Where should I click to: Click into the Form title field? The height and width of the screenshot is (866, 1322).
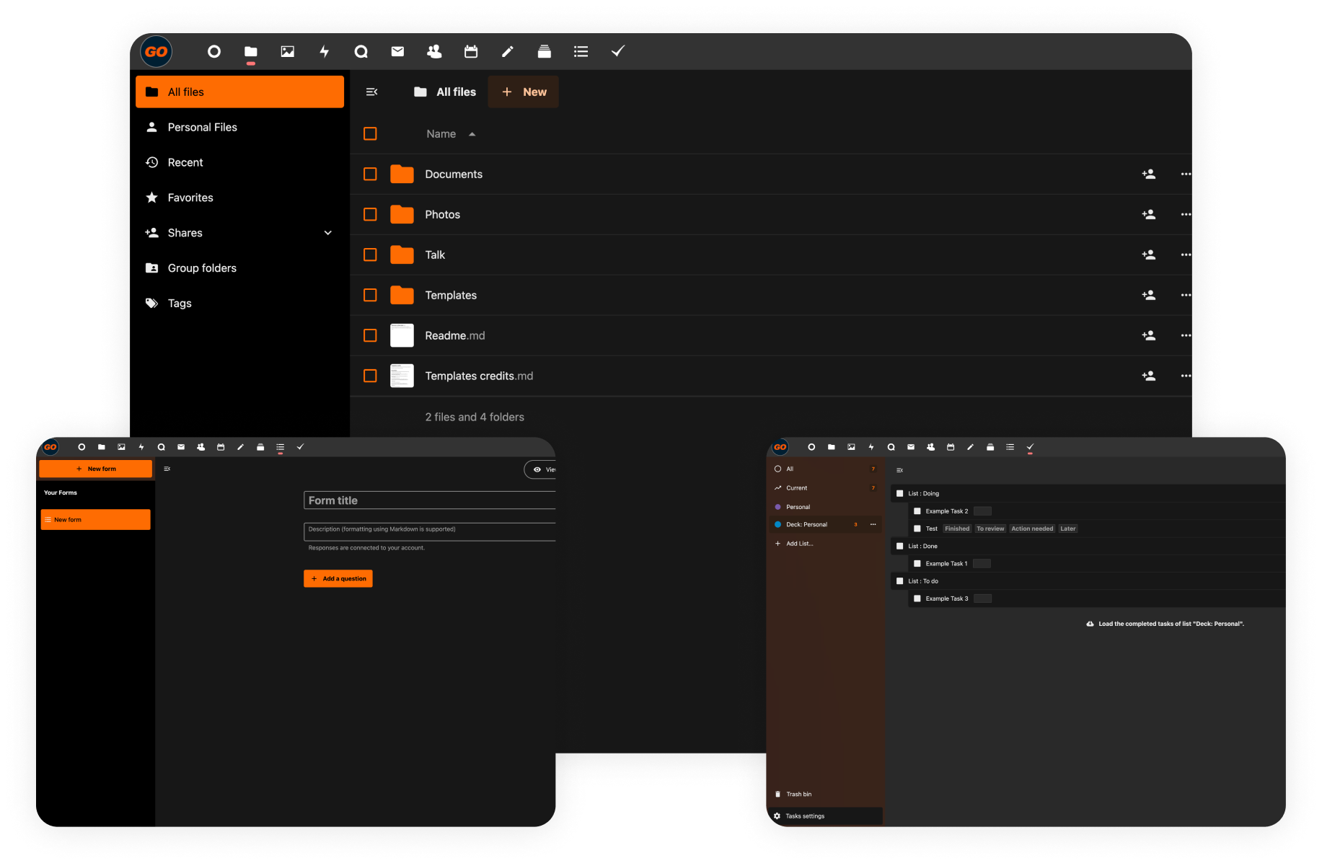tap(430, 500)
